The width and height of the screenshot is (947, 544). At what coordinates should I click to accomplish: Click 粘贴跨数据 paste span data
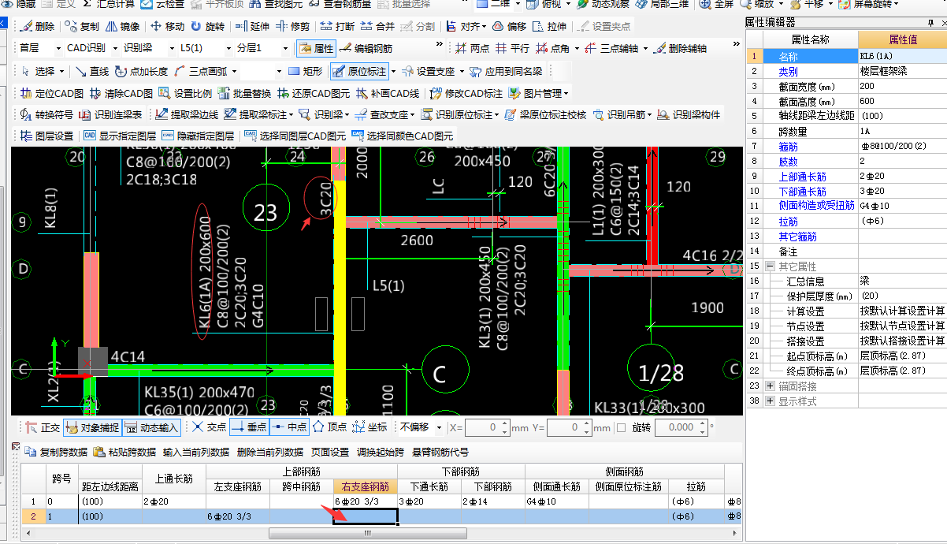(124, 452)
